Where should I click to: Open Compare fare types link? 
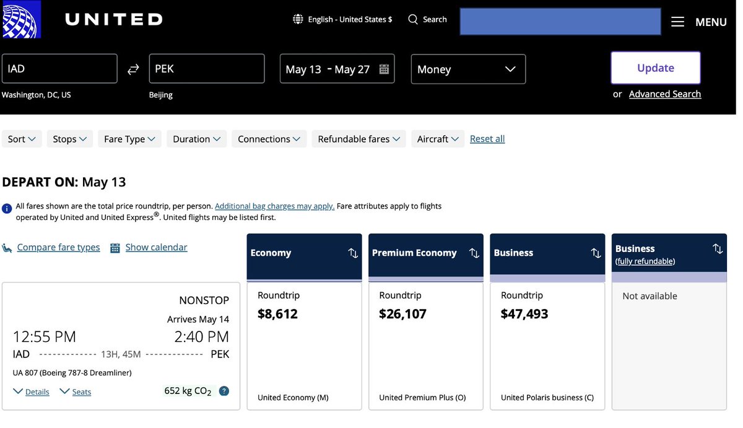tap(58, 247)
